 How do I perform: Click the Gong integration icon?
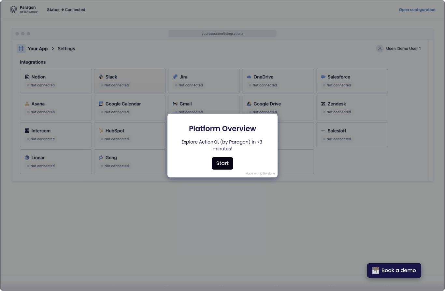(101, 158)
